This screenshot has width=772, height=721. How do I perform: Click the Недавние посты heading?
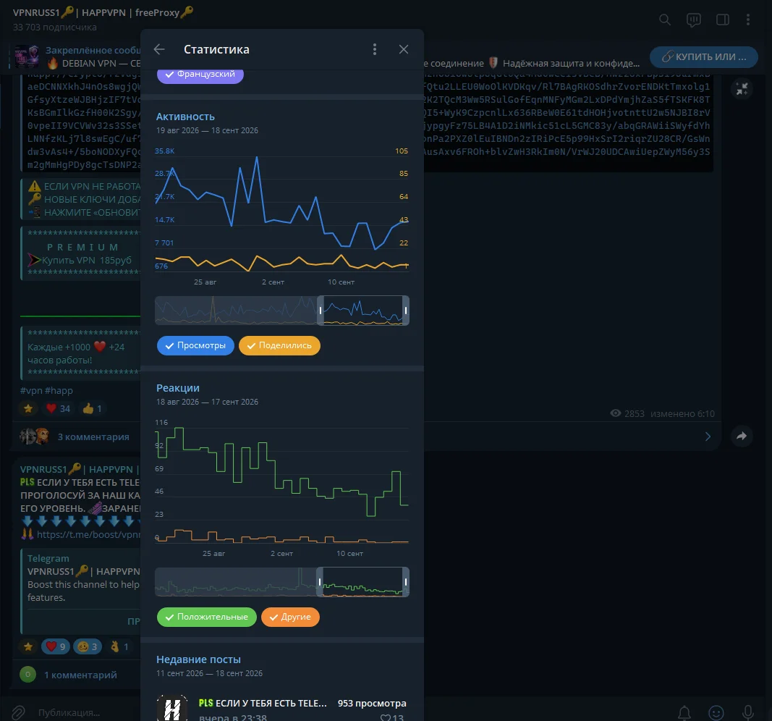[x=198, y=659]
